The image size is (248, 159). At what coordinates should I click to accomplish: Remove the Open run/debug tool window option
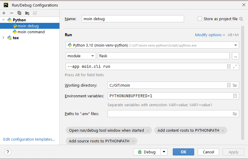(148, 131)
